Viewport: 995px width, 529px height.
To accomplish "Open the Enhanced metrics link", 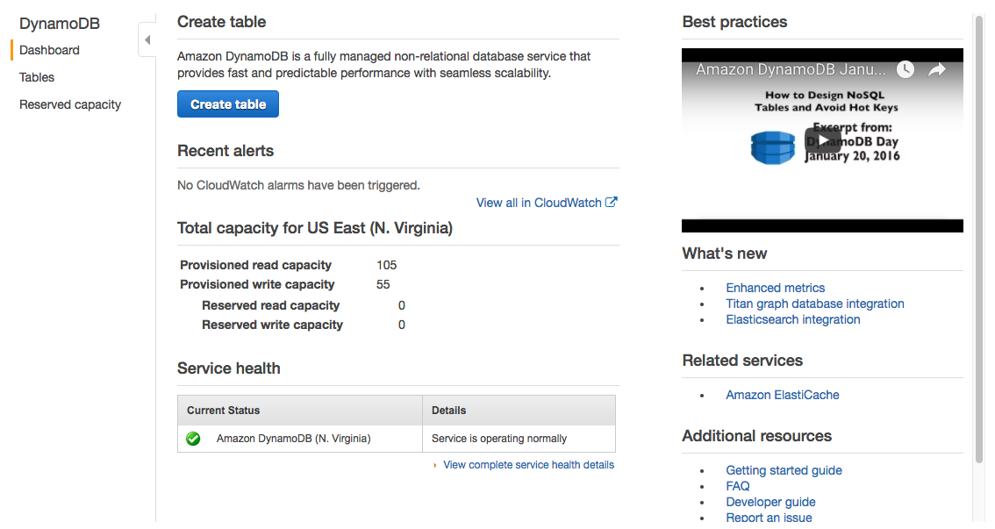I will pyautogui.click(x=775, y=288).
